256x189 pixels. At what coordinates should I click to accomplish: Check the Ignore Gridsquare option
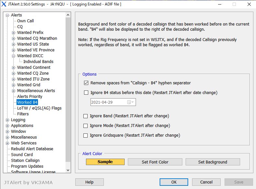pyautogui.click(x=86, y=135)
